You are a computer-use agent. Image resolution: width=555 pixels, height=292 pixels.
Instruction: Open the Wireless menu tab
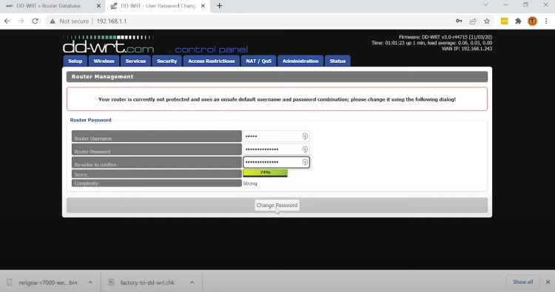pos(104,61)
